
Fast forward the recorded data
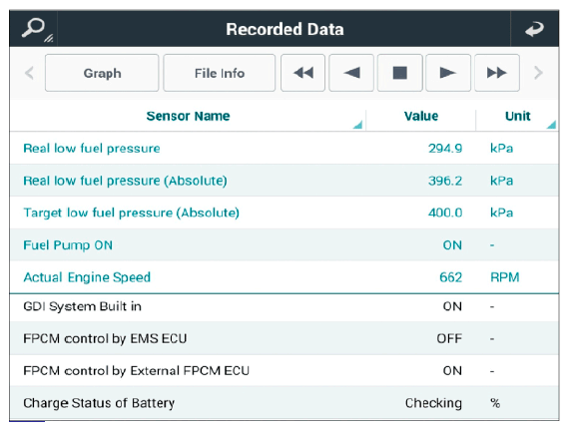(x=497, y=73)
